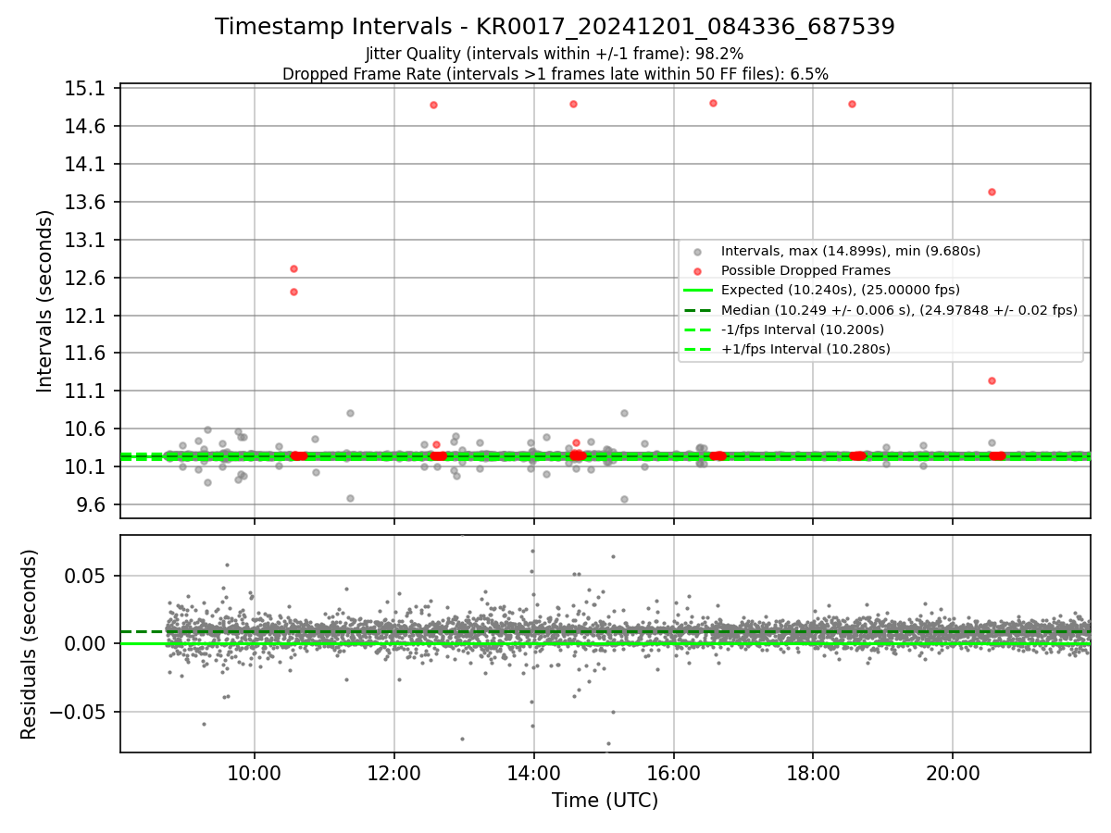Click the 12:00 time tick label
The image size is (1111, 833).
394,773
